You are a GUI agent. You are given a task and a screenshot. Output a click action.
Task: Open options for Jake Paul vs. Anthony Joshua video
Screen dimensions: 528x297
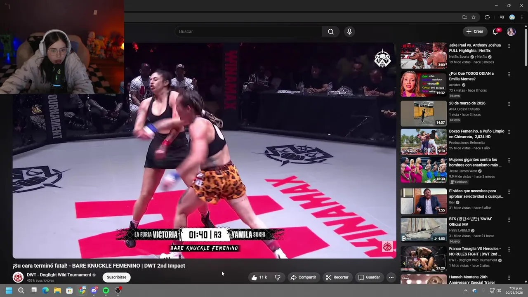tap(509, 46)
